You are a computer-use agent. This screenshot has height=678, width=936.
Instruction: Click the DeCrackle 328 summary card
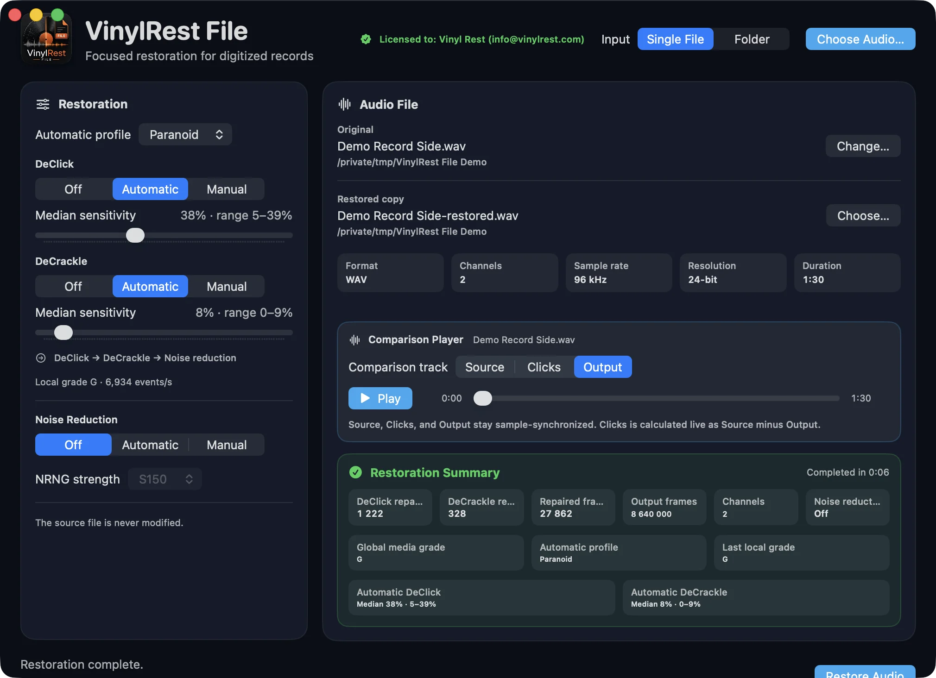pyautogui.click(x=481, y=508)
